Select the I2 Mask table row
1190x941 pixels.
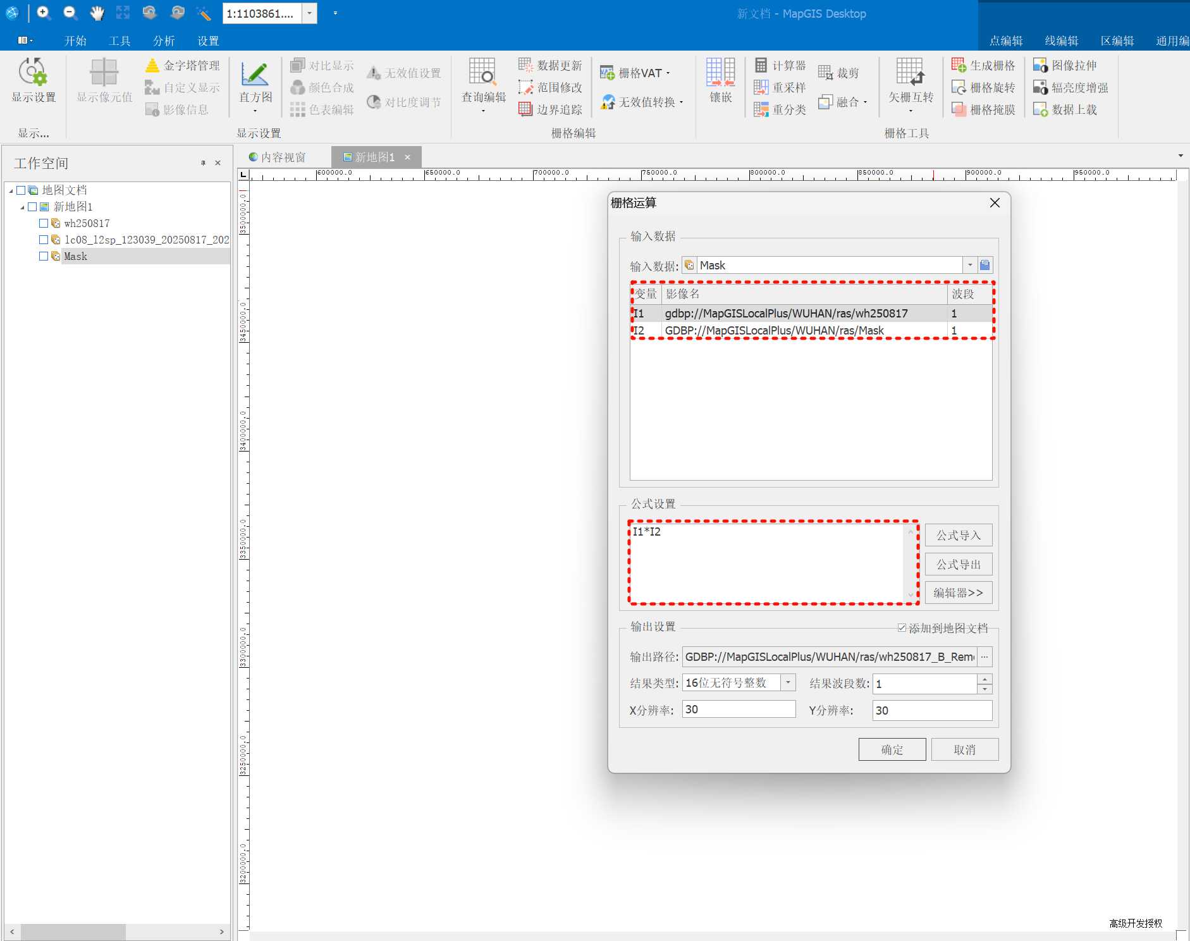(811, 330)
